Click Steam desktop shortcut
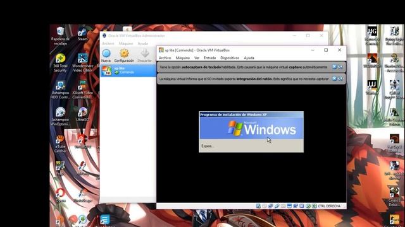405x227 pixels. (x=82, y=34)
